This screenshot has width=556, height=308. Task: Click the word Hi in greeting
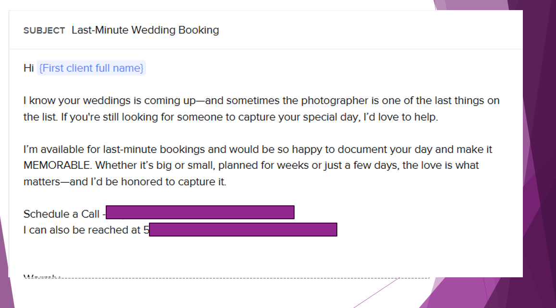(x=28, y=68)
